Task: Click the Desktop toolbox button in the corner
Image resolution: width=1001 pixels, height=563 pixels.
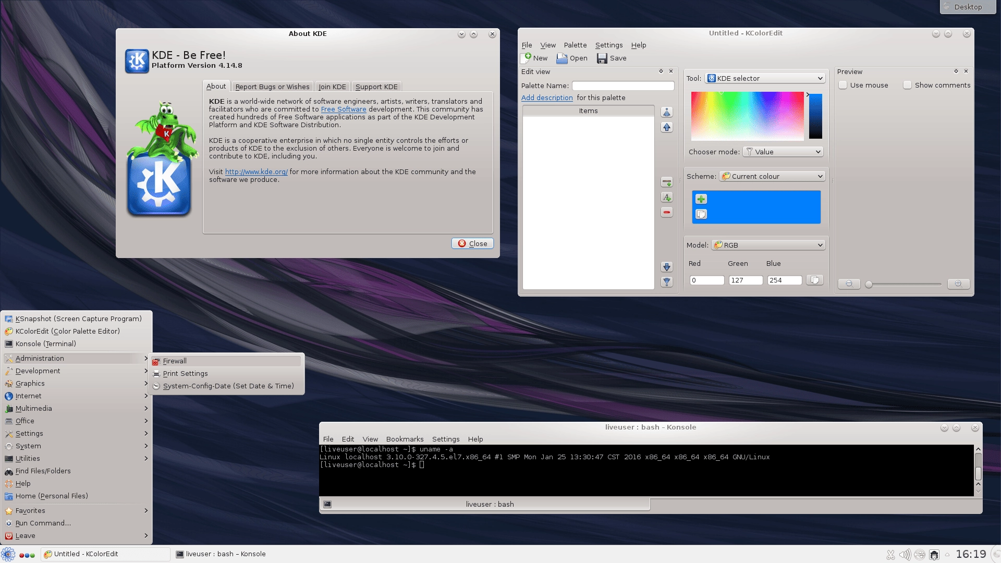Action: point(968,7)
